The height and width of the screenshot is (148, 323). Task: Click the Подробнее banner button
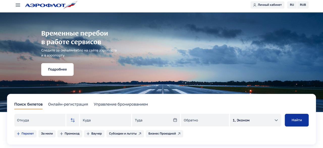coord(57,70)
